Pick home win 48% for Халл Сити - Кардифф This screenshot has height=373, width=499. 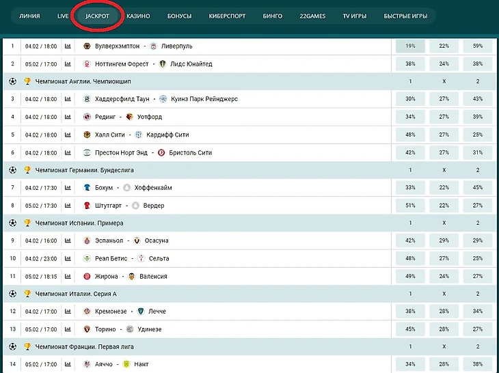coord(410,135)
